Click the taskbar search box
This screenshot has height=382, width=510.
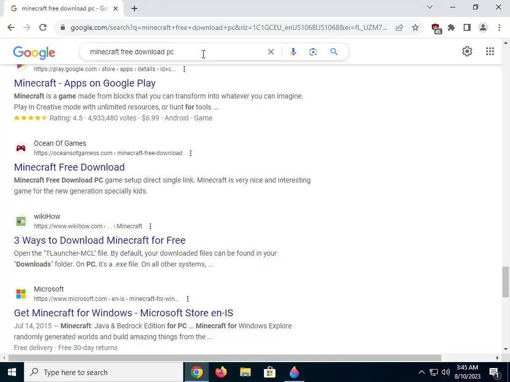coord(104,372)
